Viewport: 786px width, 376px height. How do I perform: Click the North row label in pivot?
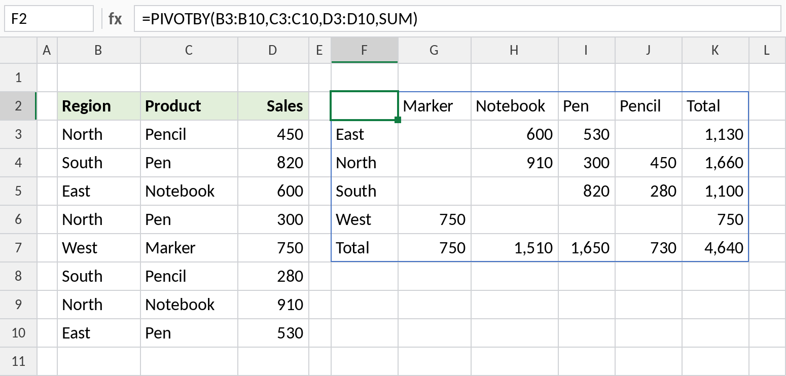(x=365, y=163)
